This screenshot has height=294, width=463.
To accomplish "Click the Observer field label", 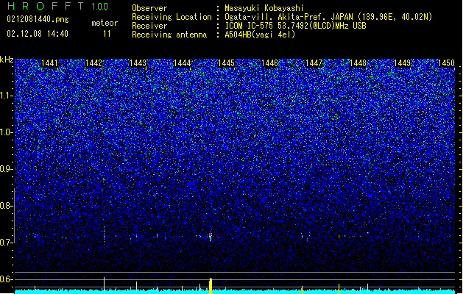I will pyautogui.click(x=149, y=8).
